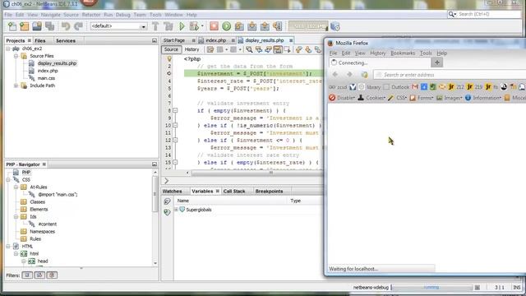Screen dimensions: 526x296
Task: Open the <default> configuration dropdown
Action: 118,26
